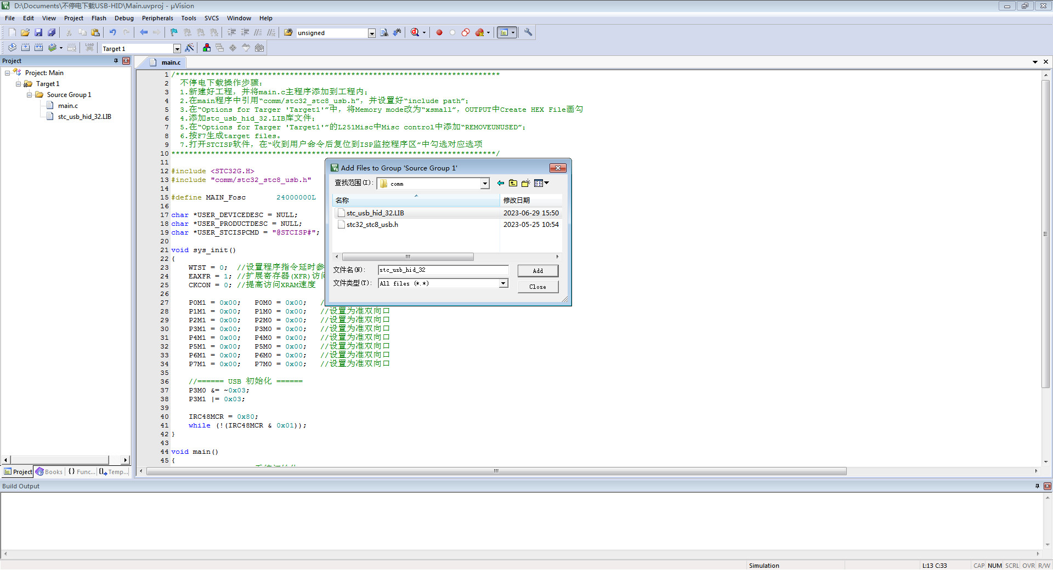Collapse the Project: Main tree node
This screenshot has height=570, width=1053.
tap(8, 73)
